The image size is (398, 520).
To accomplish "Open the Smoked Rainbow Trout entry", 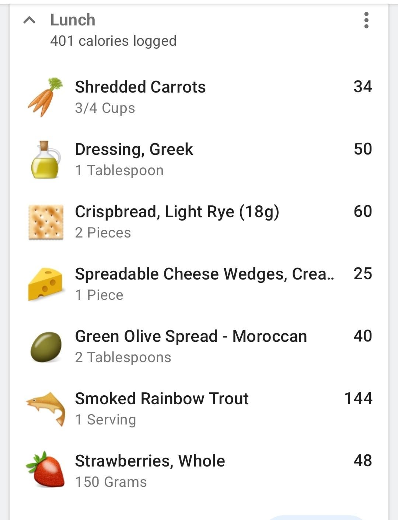I will coord(162,399).
